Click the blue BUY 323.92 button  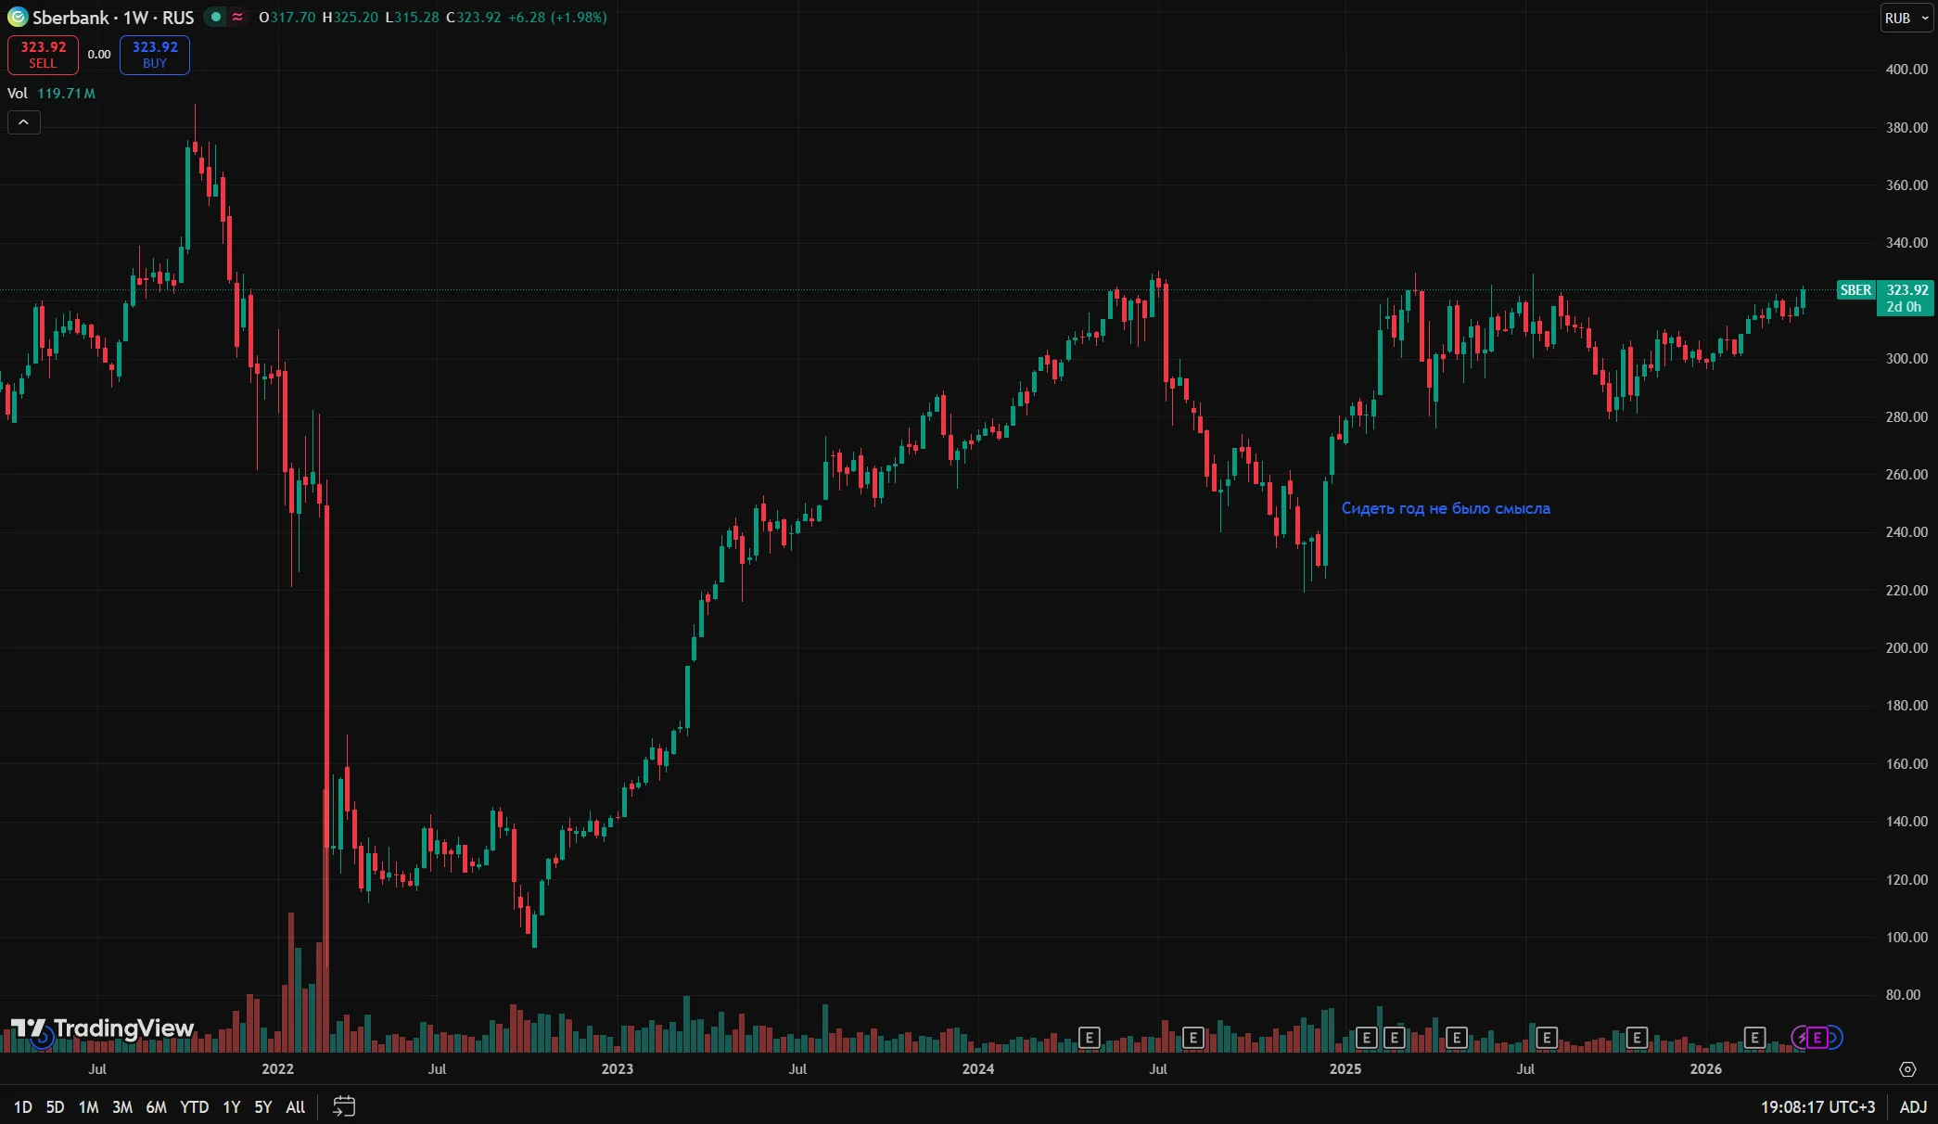tap(155, 55)
